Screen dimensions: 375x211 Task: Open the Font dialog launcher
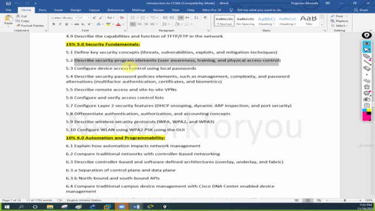click(125, 30)
